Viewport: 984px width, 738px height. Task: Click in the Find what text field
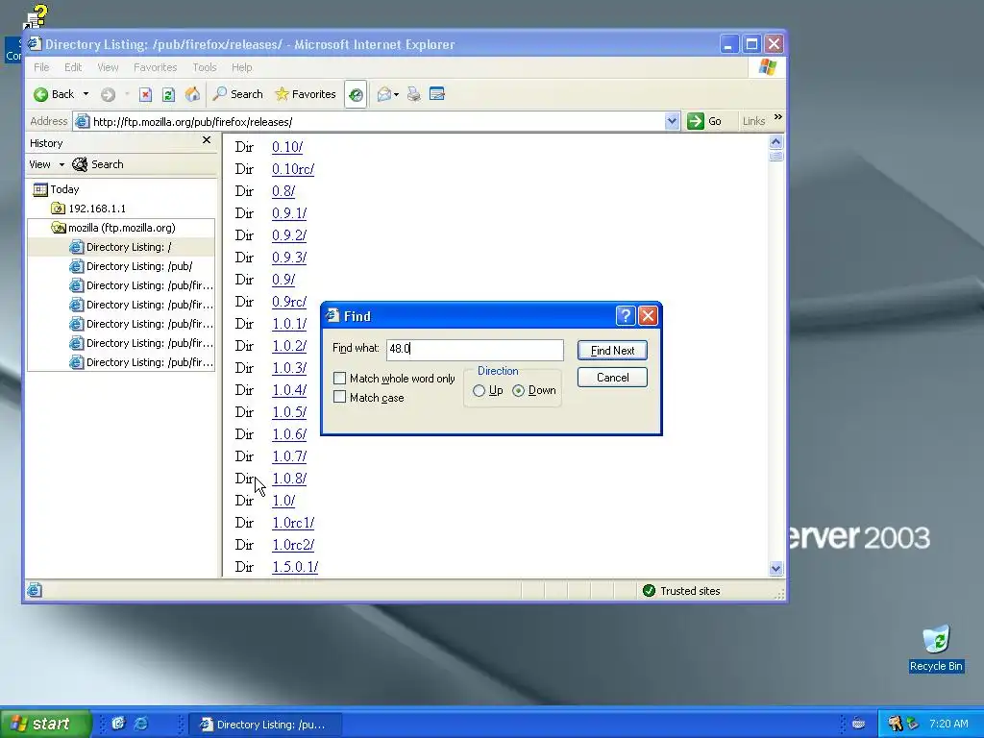(475, 350)
